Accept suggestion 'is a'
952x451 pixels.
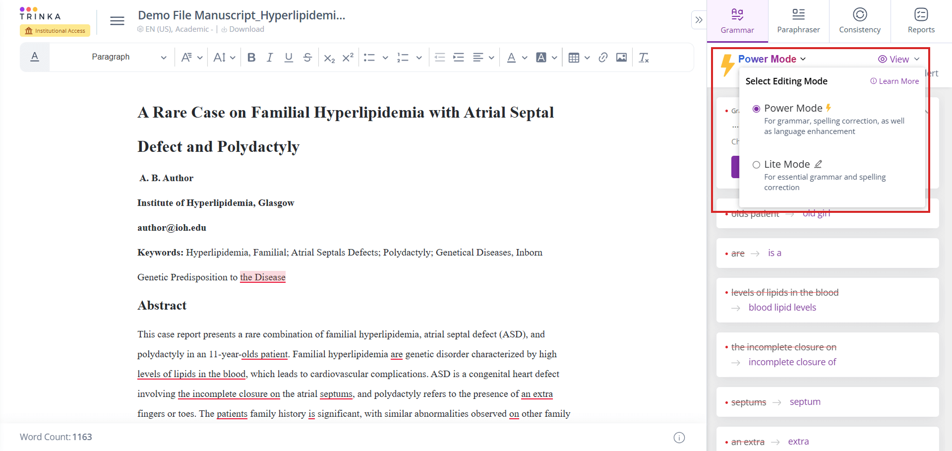click(x=774, y=253)
